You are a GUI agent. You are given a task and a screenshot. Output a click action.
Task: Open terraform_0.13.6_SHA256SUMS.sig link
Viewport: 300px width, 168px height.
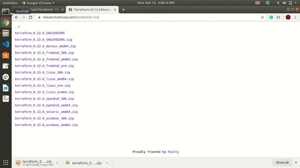44,40
